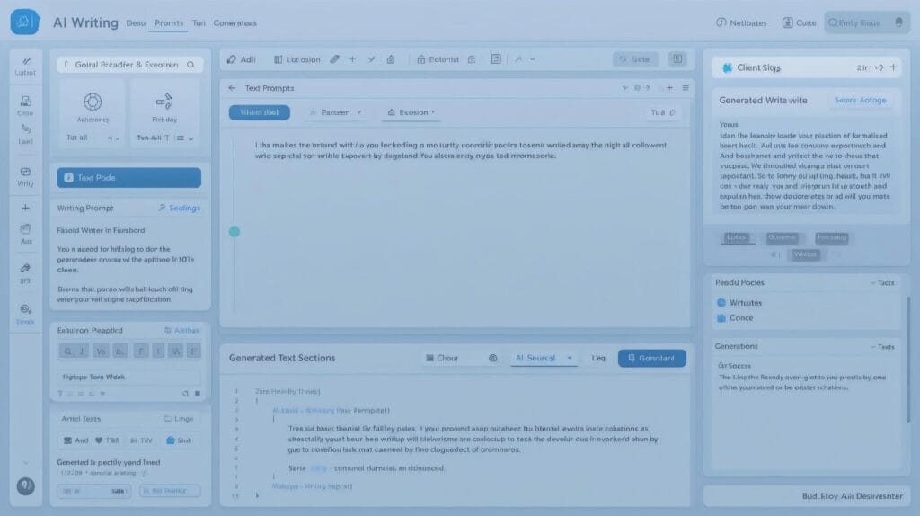Expand the AI Sourcal dropdown
Viewport: 920px width, 516px height.
544,358
